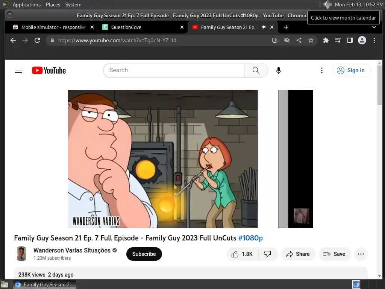Viewport: 385px width, 289px height.
Task: Go back to the previous page
Action: (13, 40)
